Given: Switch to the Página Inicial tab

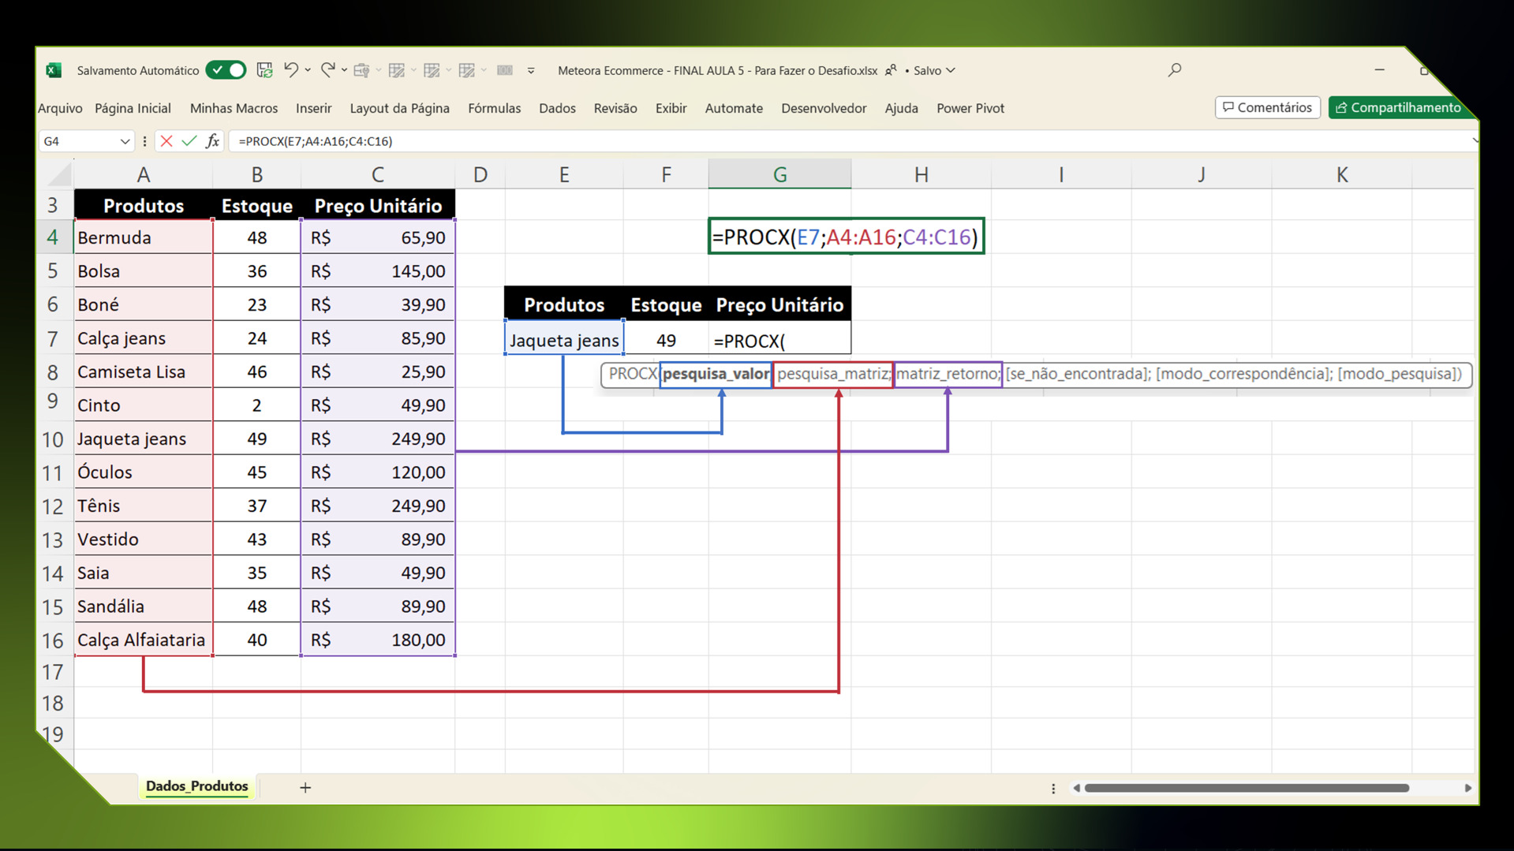Looking at the screenshot, I should click(x=133, y=108).
